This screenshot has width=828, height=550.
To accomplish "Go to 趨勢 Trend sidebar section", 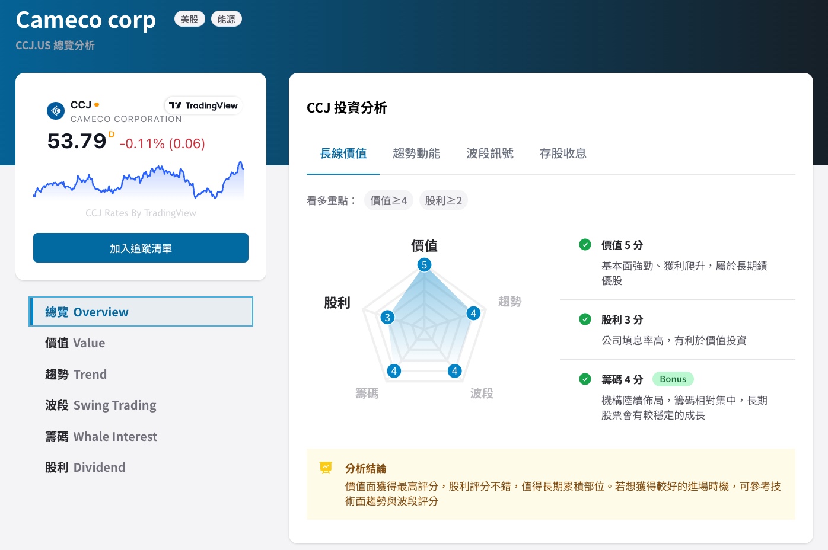I will point(76,375).
